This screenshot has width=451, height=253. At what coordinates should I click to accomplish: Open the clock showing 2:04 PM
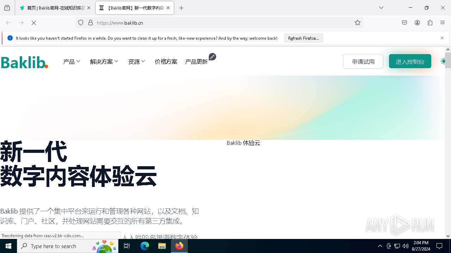(421, 246)
